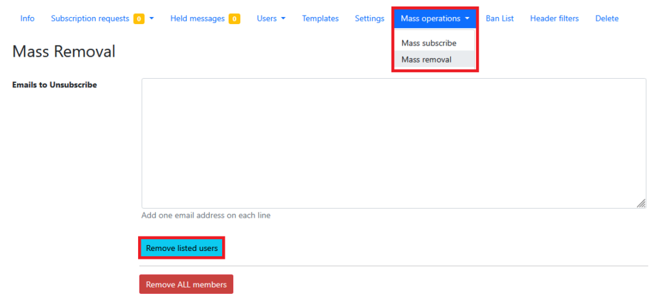Viewport: 667px width, 305px height.
Task: Click the Subscription requests count badge
Action: point(139,19)
